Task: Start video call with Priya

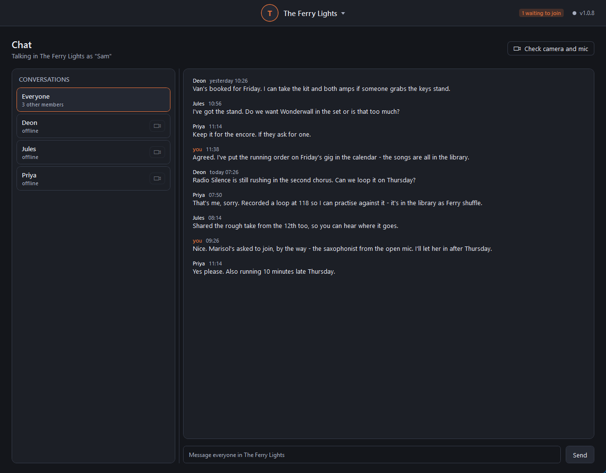Action: click(157, 179)
